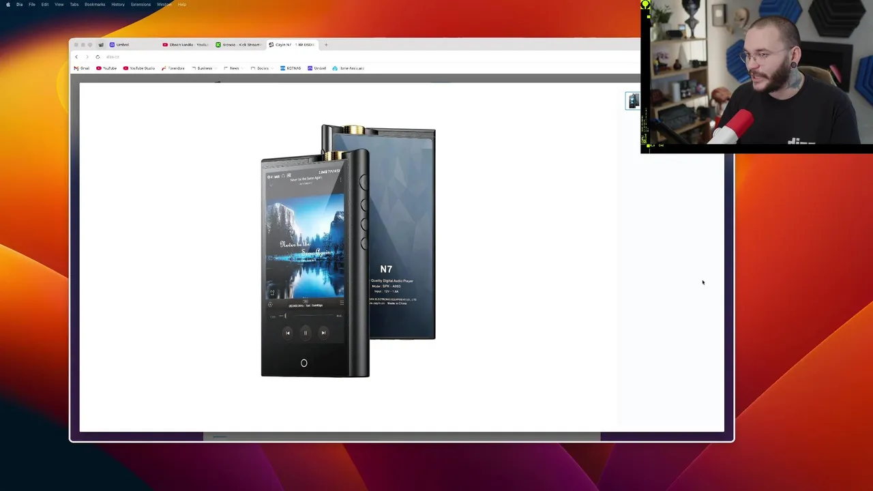Viewport: 873px width, 491px height.
Task: Open the ROTNAS bookmark
Action: tap(291, 68)
